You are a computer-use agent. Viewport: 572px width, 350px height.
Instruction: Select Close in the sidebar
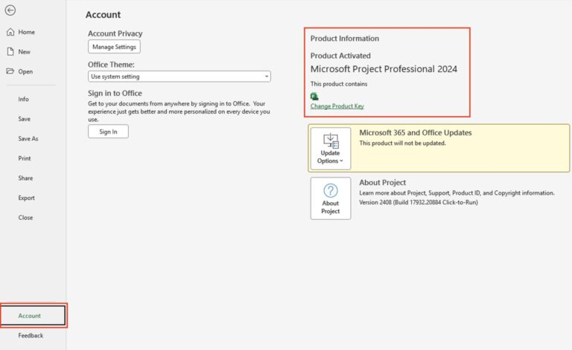coord(25,217)
